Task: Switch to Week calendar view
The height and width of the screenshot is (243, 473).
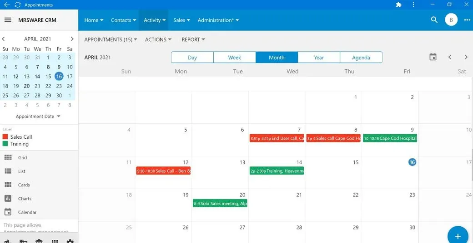Action: (234, 58)
